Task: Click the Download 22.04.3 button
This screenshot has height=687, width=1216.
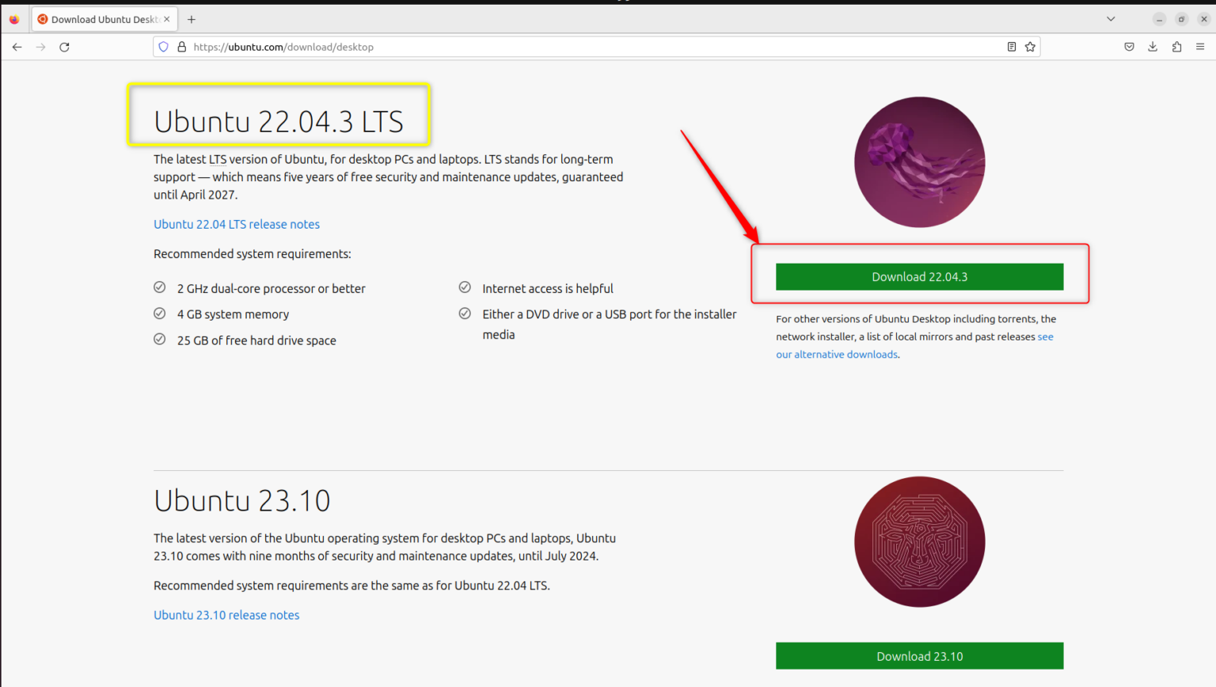Action: tap(919, 276)
